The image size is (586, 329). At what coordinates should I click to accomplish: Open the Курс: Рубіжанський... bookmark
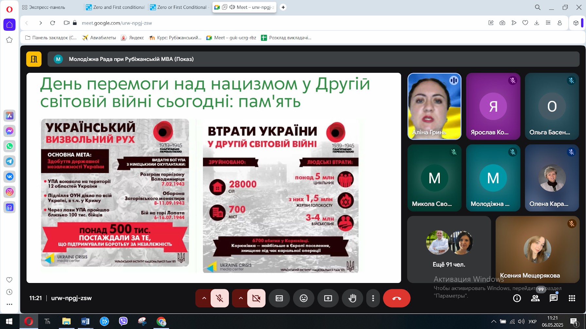pyautogui.click(x=175, y=38)
